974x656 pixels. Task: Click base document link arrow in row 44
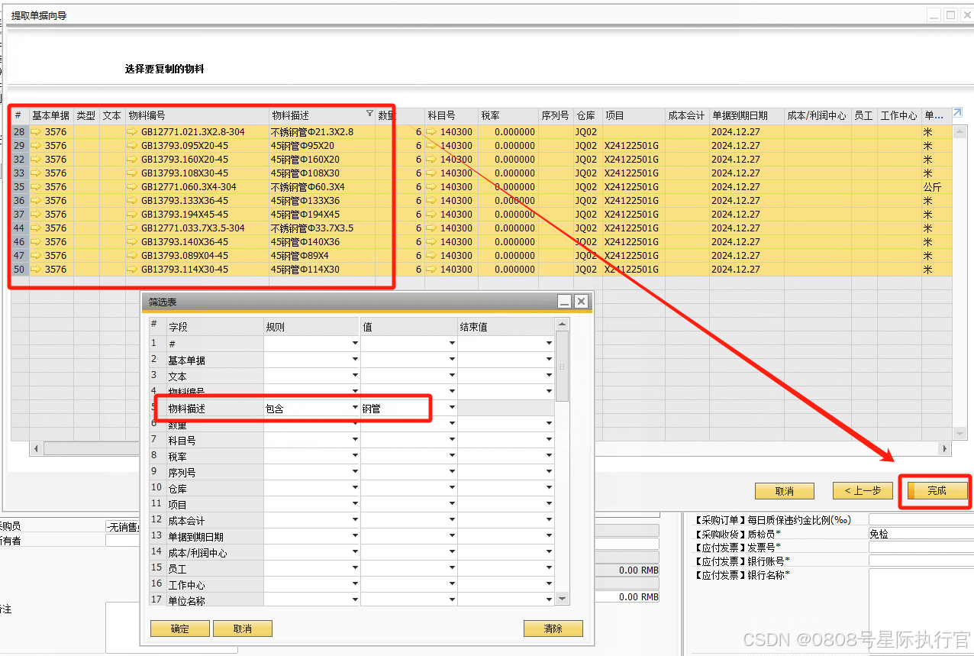point(37,228)
